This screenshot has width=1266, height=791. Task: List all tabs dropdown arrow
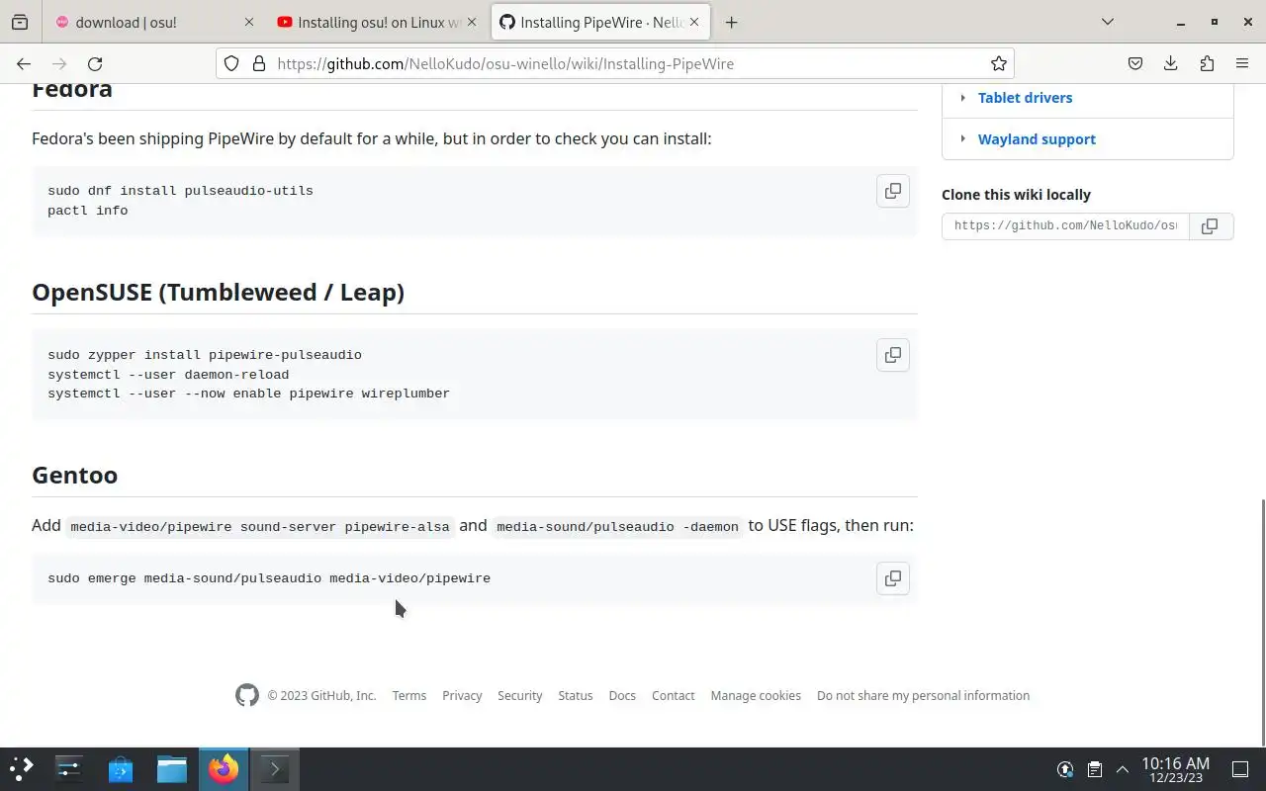tap(1108, 22)
